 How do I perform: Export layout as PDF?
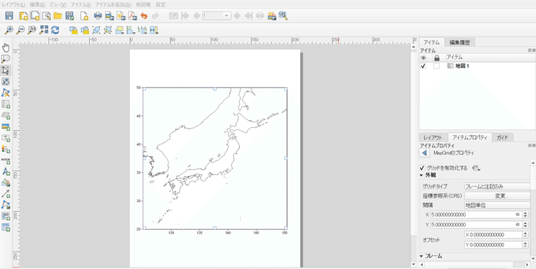coord(132,15)
